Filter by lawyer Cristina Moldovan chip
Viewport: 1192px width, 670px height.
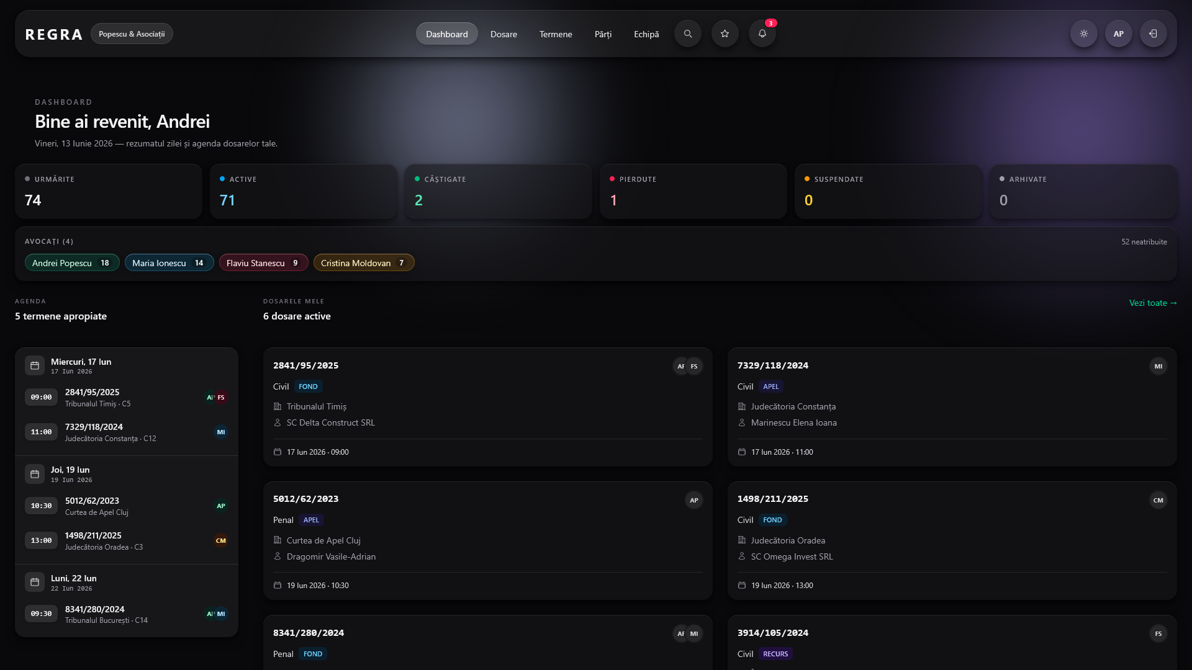click(x=364, y=262)
